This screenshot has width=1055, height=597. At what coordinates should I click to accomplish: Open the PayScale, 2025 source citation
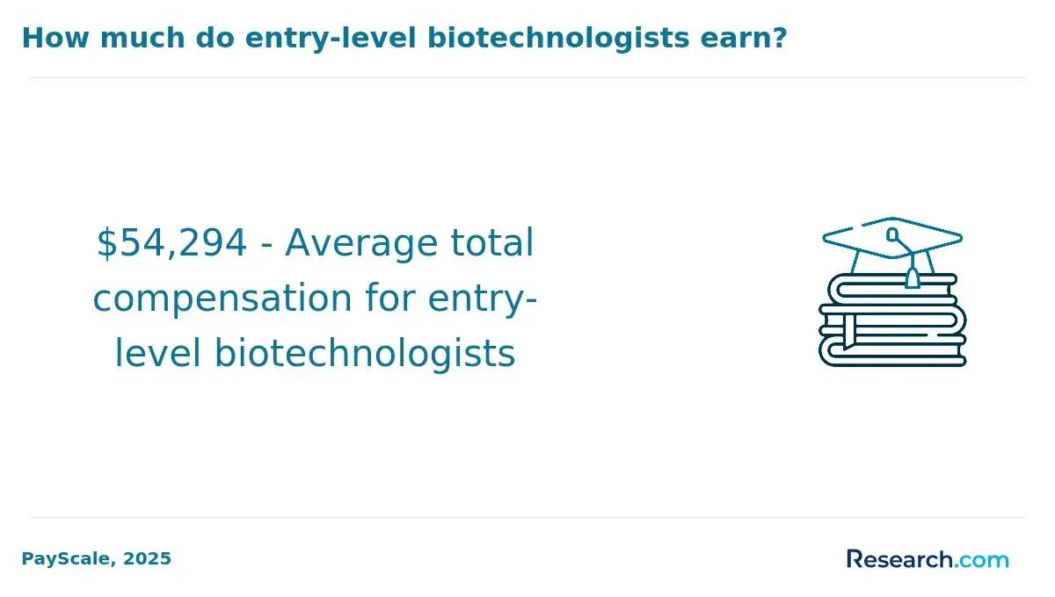(97, 558)
